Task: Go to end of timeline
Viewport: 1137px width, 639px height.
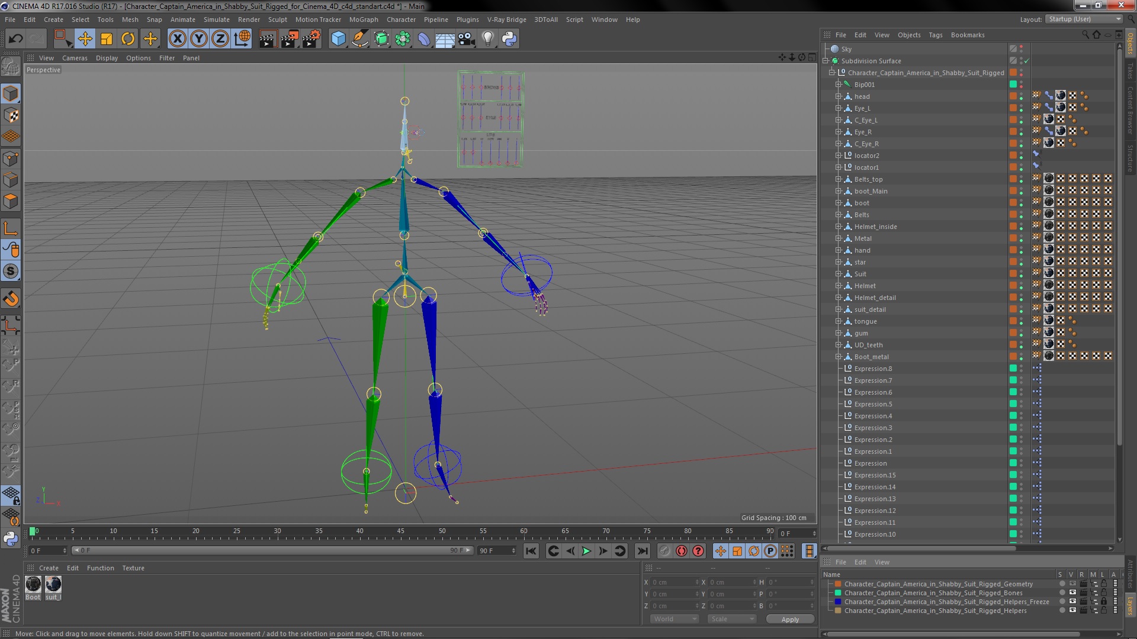Action: click(642, 551)
